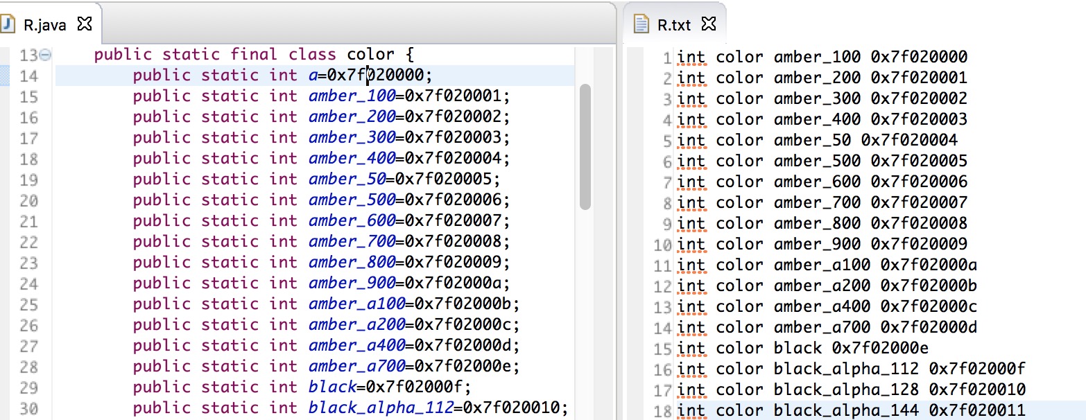Click 'int color amber_100 0x7f020000' in R.txt

tap(822, 57)
